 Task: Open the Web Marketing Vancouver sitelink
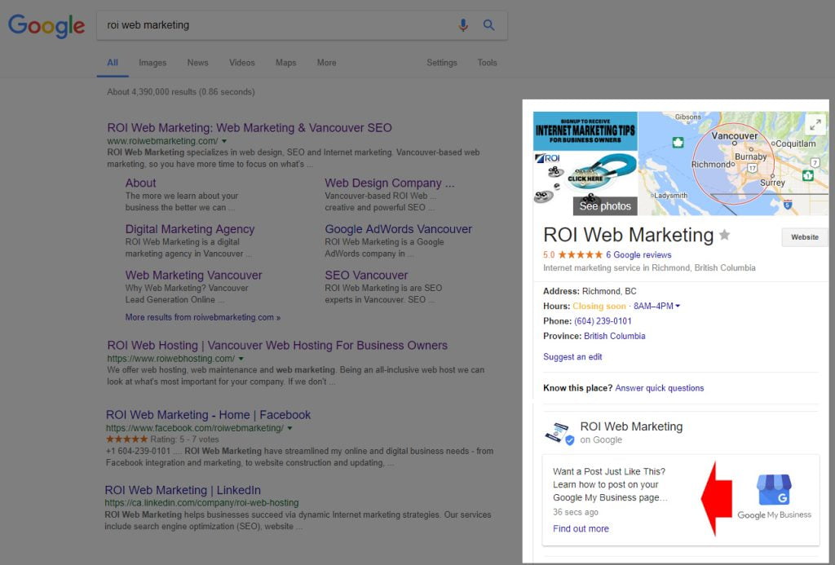point(194,276)
